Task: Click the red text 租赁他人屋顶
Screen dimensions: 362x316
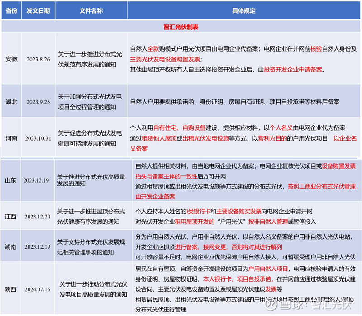Action: point(159,138)
